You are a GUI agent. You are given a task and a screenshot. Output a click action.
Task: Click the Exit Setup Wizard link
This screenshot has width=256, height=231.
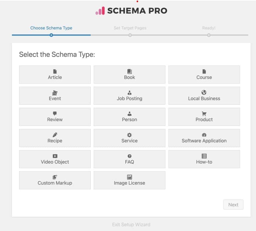click(x=131, y=224)
